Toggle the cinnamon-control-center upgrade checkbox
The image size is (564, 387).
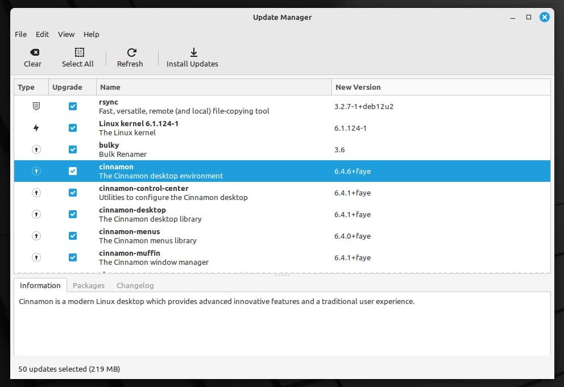tap(73, 193)
